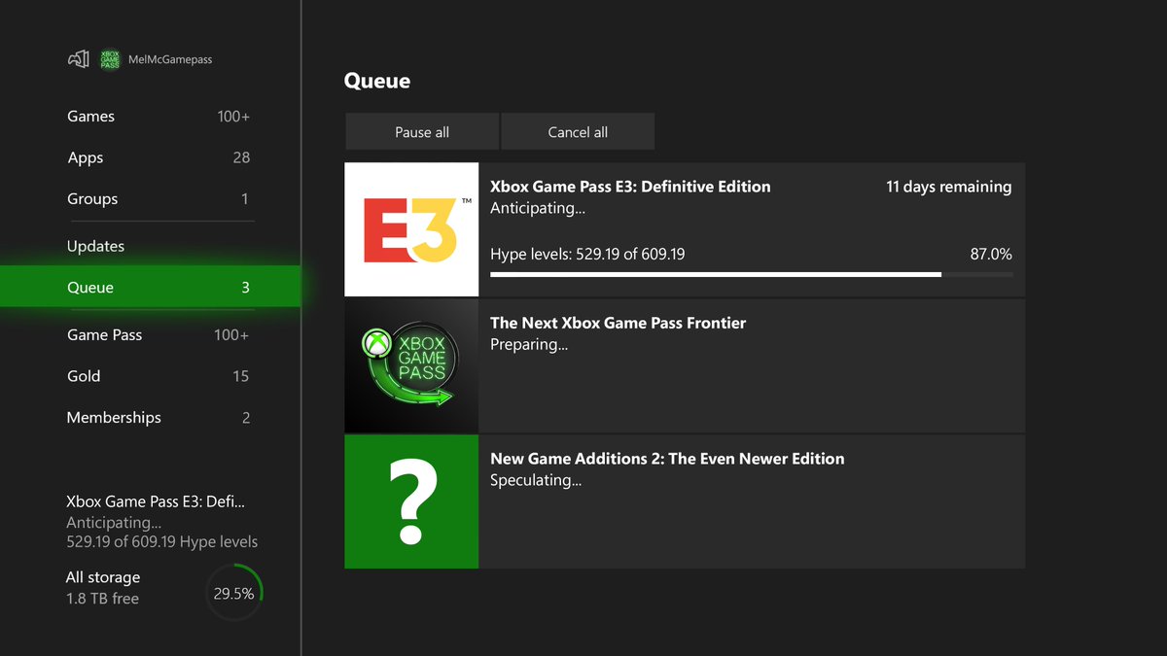Open sidebar Xbox Game Pass E3: Defi... status
The image size is (1167, 656).
click(156, 501)
